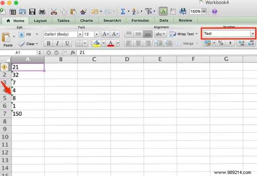Toggle Underline formatting
The image size is (257, 176).
click(x=67, y=43)
